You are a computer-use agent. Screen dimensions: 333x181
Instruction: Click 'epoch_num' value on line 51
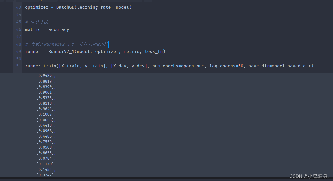(193, 66)
